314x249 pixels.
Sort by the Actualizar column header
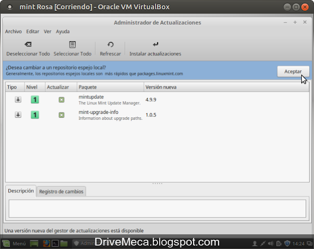click(x=61, y=87)
